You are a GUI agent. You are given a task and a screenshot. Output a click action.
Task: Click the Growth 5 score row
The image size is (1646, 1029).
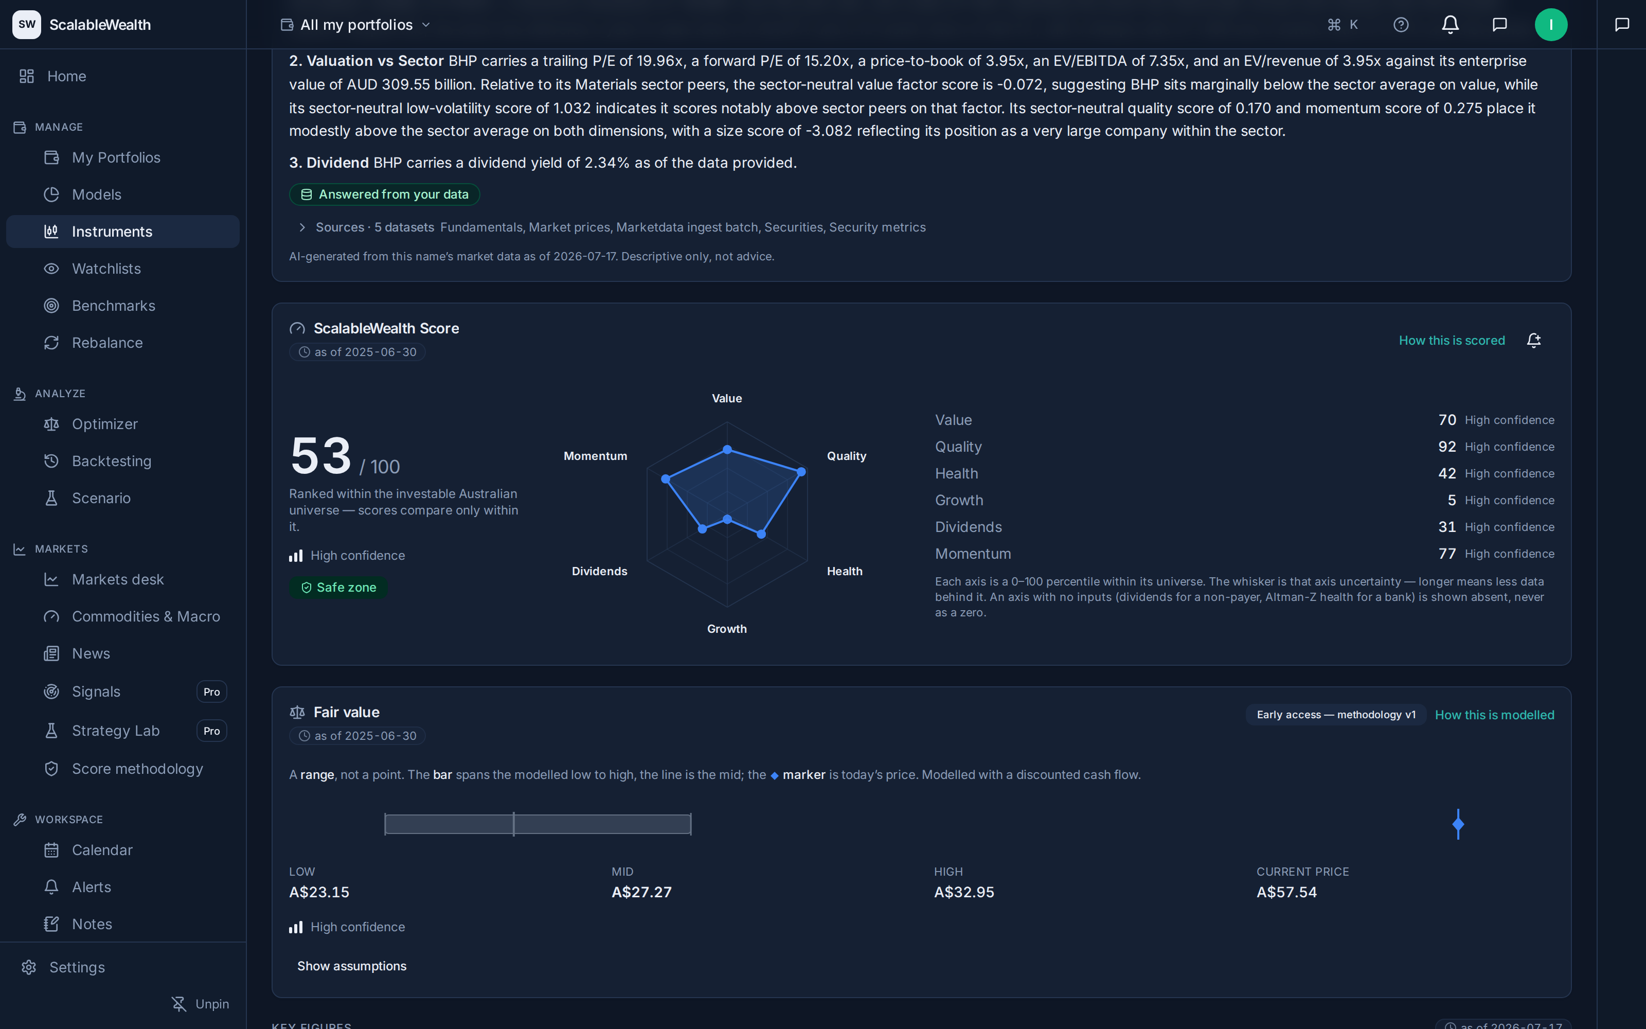pos(1244,500)
